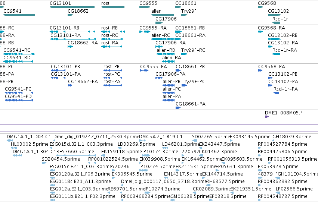Screen dimensions: 318x202
Task: Click EST label EK306545.5prime
Action: click(x=132, y=174)
